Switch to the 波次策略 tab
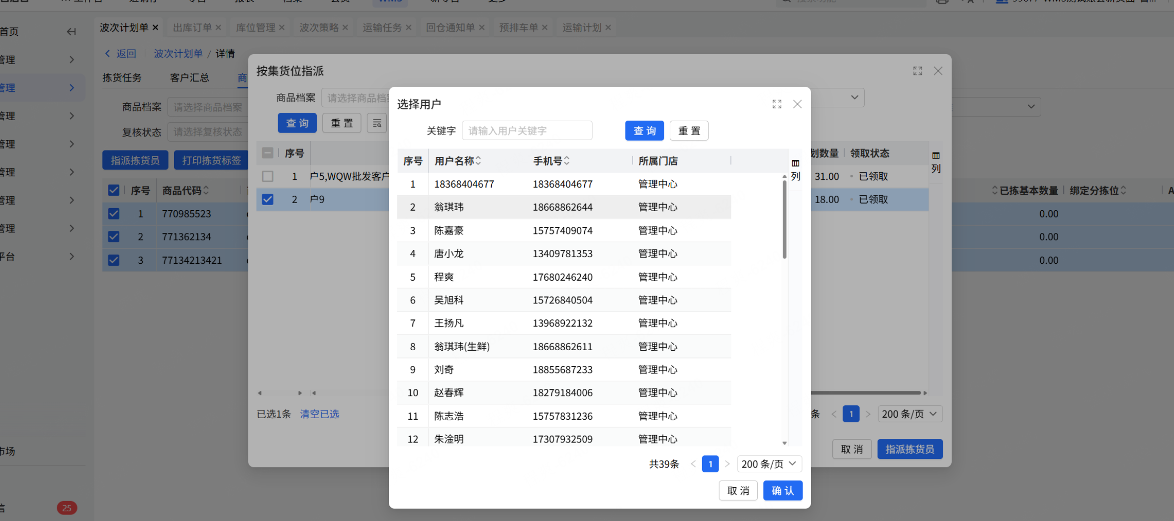 point(319,28)
